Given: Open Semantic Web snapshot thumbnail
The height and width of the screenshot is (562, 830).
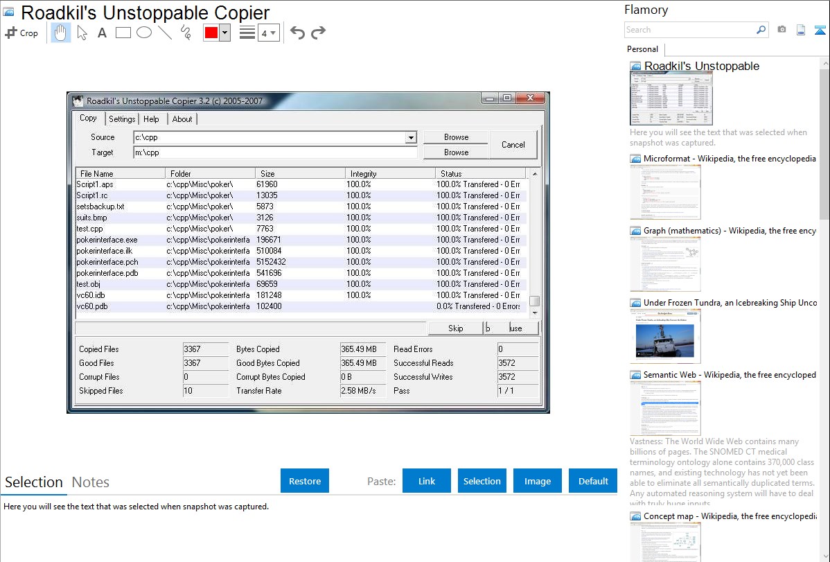Looking at the screenshot, I should 665,408.
